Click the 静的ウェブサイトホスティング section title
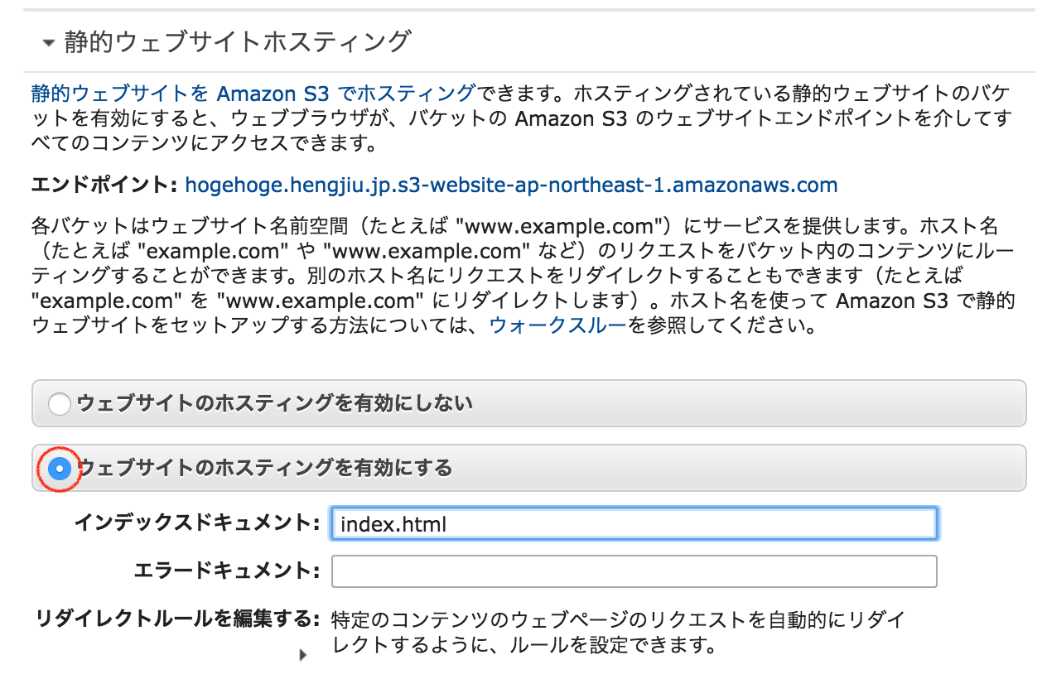This screenshot has width=1047, height=679. (x=237, y=41)
